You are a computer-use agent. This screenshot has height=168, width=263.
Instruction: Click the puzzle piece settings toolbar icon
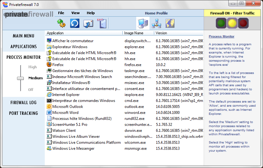click(x=61, y=23)
